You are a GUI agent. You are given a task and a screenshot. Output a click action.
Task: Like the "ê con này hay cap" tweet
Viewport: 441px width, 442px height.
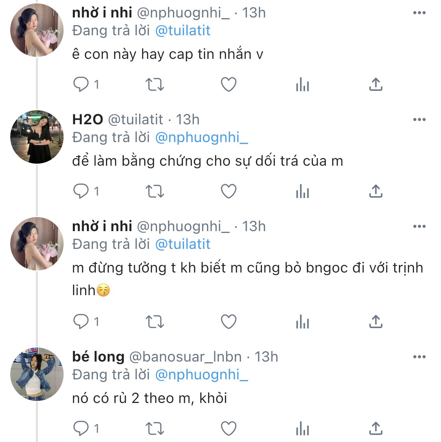(229, 84)
